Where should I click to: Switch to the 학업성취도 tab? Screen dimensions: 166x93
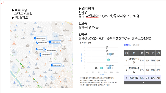coord(128,45)
